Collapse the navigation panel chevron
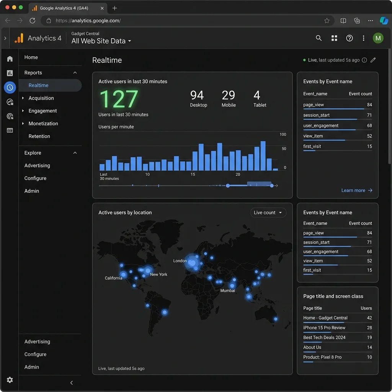 pyautogui.click(x=72, y=382)
